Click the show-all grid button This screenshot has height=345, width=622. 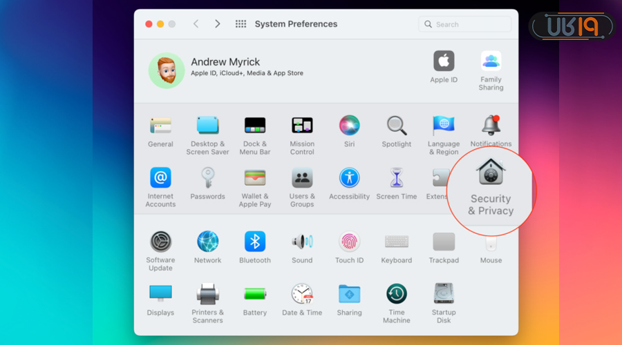241,24
